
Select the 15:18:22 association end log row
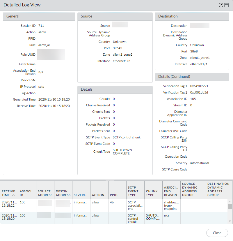[x=87, y=205]
